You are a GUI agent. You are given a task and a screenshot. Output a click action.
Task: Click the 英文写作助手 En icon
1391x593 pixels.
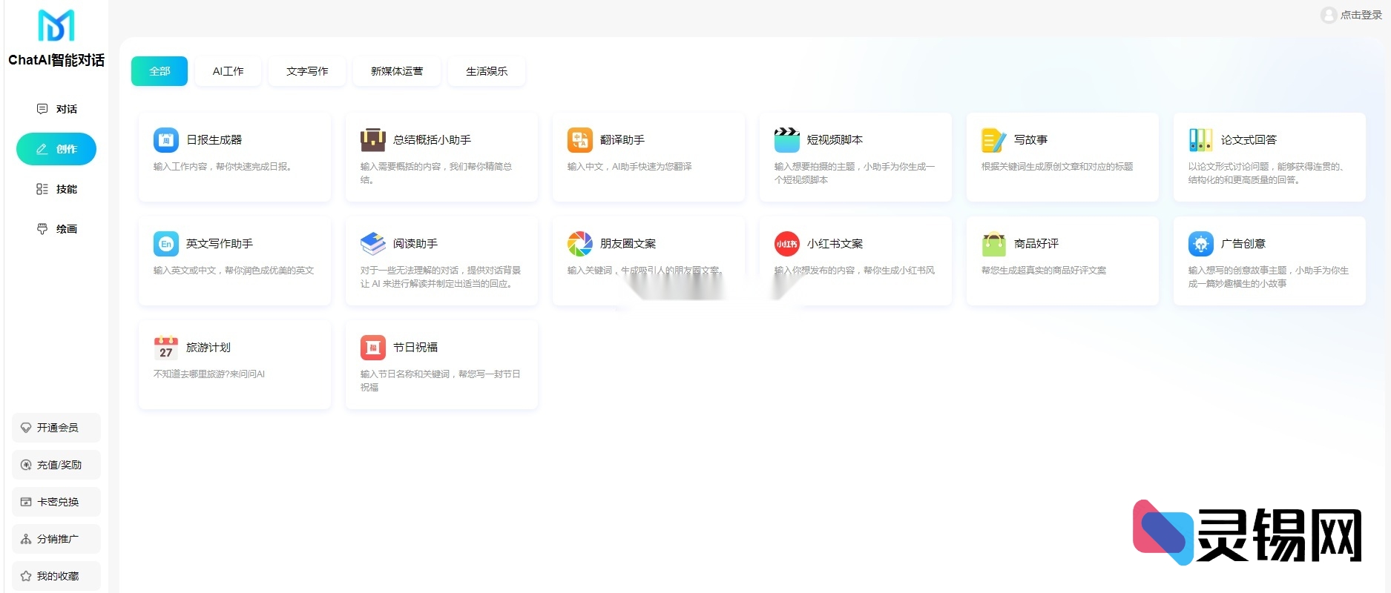click(x=166, y=243)
